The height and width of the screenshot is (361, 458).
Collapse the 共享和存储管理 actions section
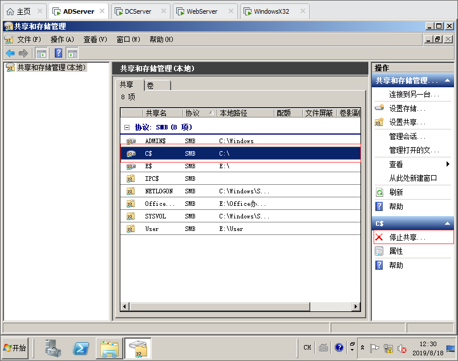(447, 80)
